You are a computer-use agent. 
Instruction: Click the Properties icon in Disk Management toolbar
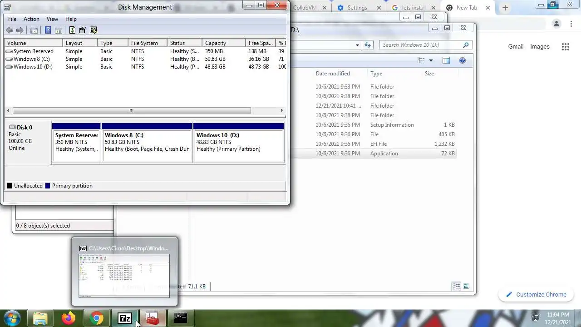click(x=83, y=30)
